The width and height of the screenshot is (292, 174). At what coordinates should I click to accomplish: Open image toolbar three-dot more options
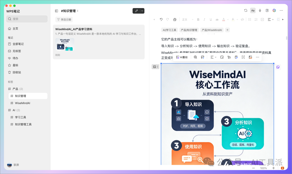click(x=257, y=57)
